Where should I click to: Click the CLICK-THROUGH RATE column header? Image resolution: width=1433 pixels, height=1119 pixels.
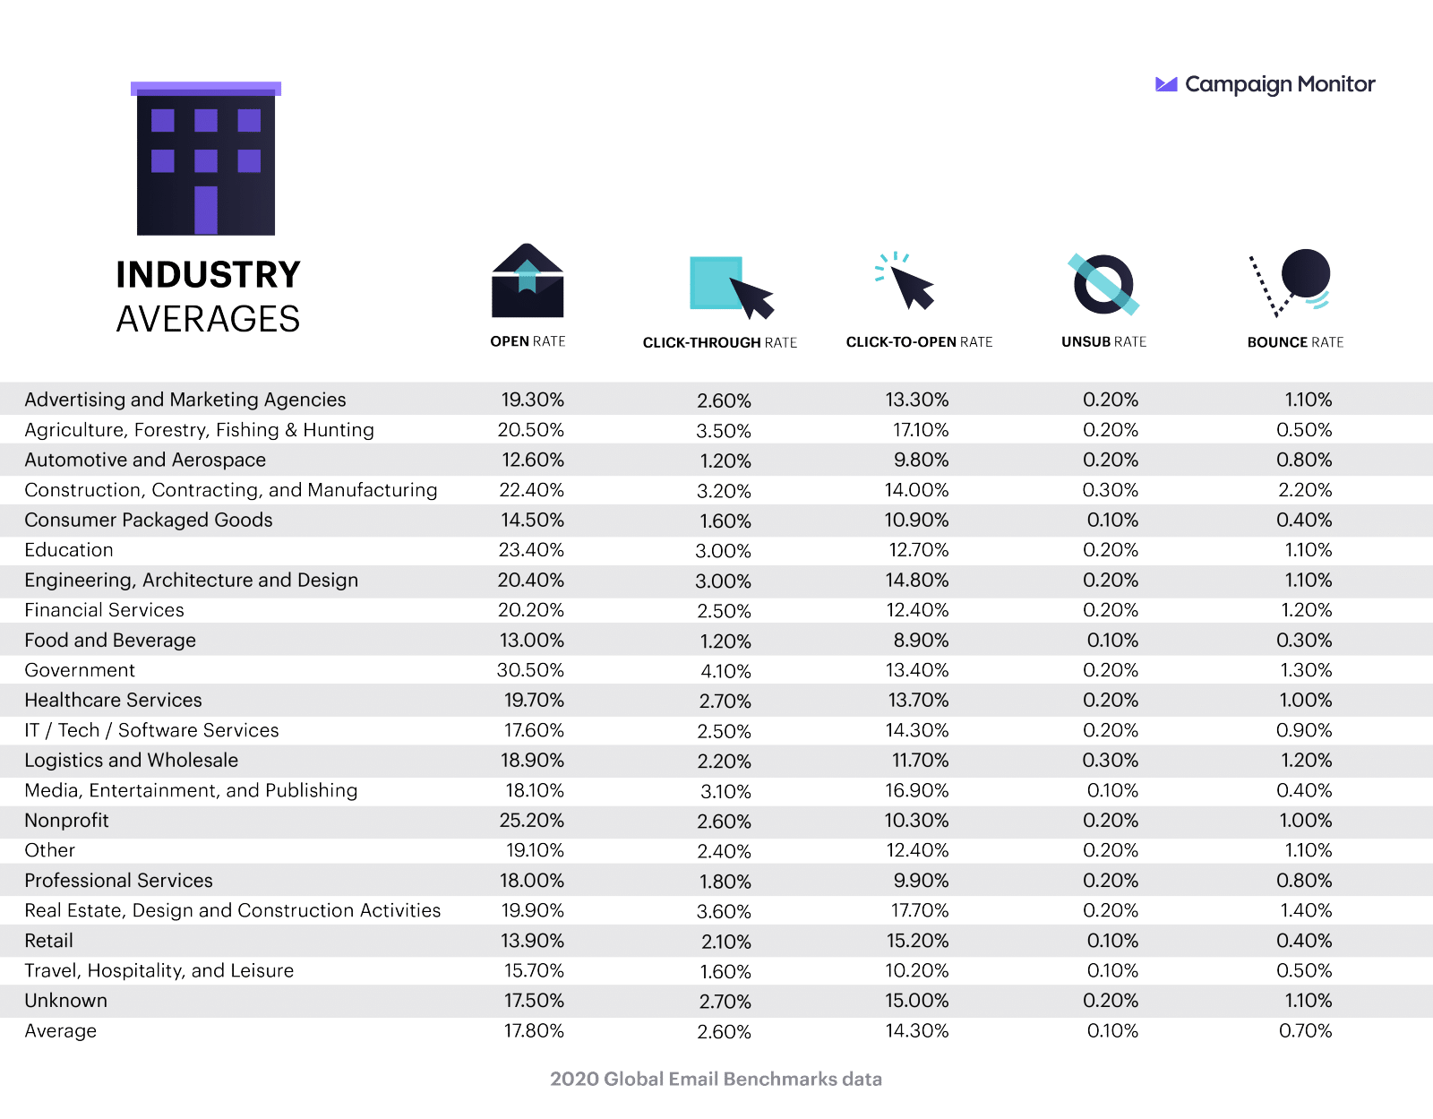coord(720,342)
